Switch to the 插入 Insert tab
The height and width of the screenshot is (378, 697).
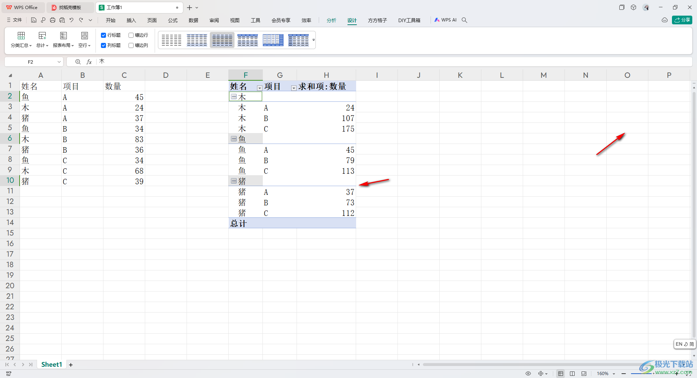[131, 20]
